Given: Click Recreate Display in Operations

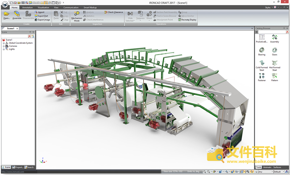Looking at the screenshot, I should pos(187,20).
